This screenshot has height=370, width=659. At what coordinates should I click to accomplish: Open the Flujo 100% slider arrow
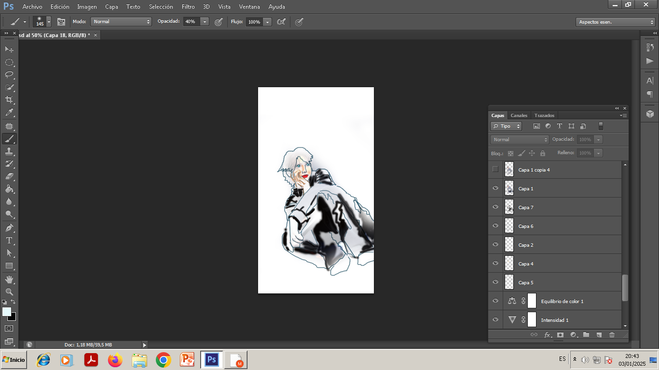pos(267,22)
